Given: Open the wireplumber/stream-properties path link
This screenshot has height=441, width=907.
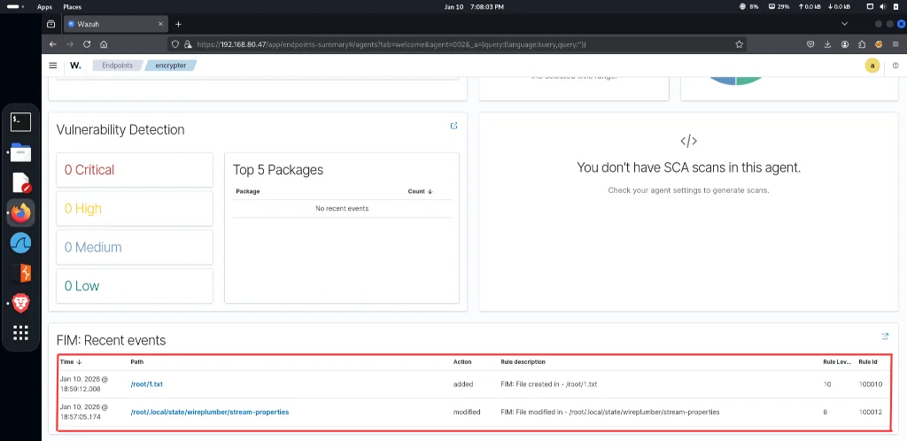Looking at the screenshot, I should pyautogui.click(x=209, y=412).
